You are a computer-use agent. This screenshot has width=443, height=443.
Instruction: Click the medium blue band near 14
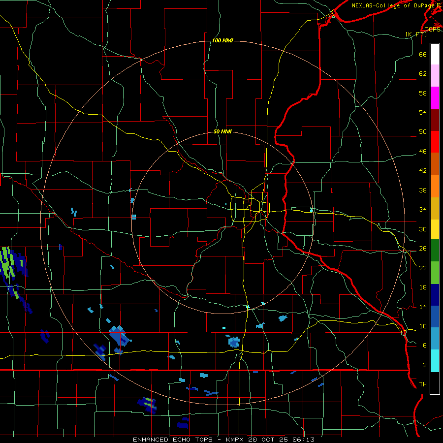point(435,316)
